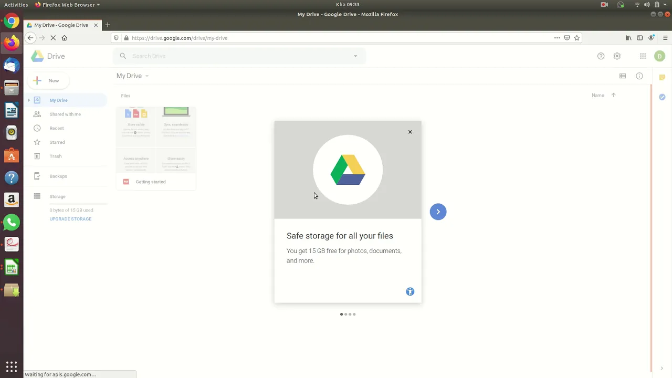672x378 pixels.
Task: Open Trash in sidebar
Action: [56, 156]
